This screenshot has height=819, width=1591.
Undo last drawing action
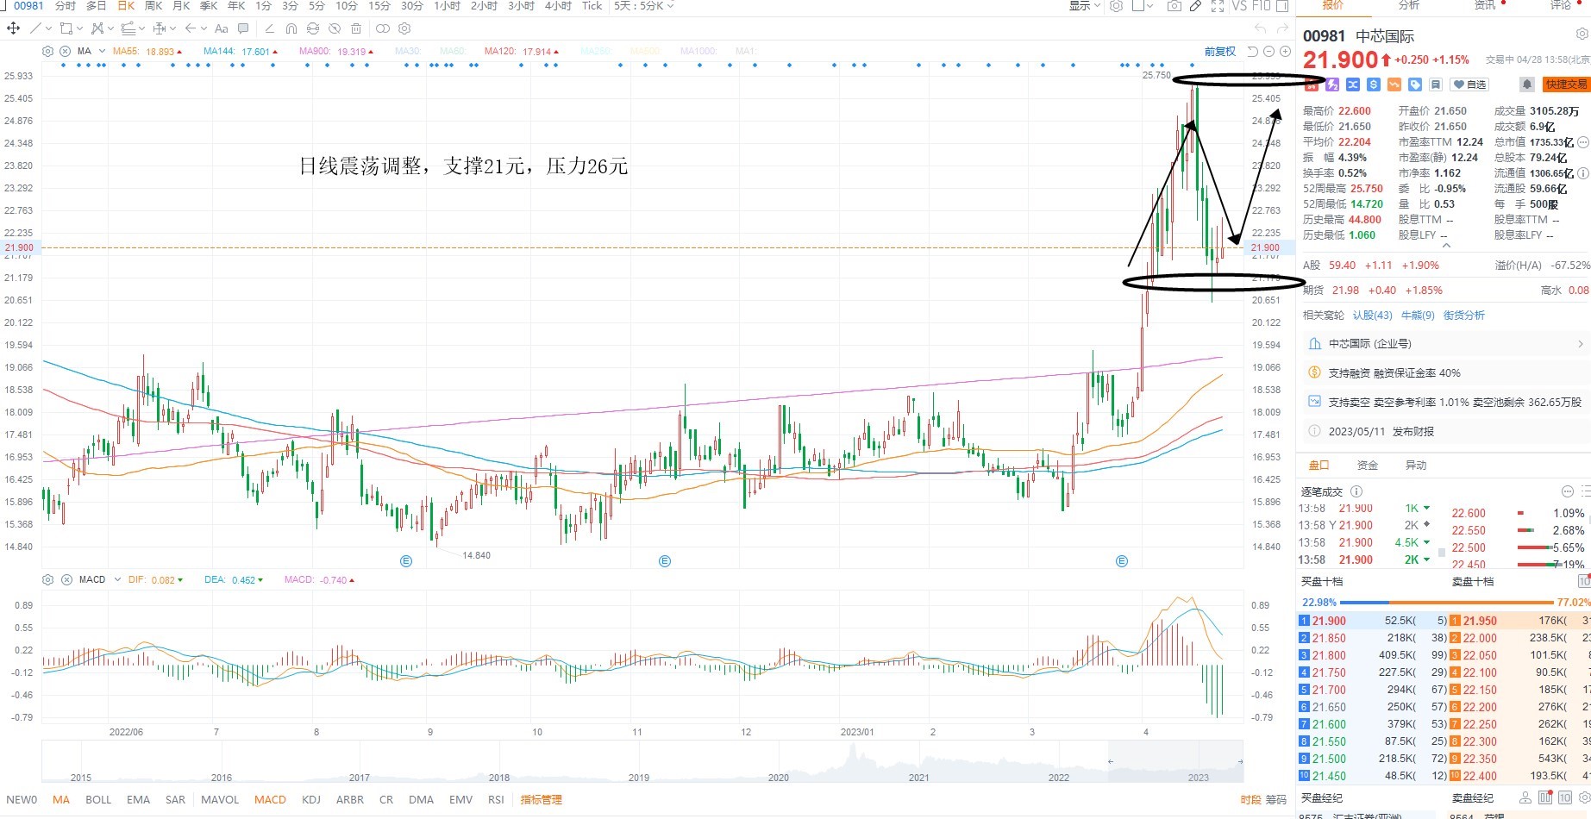(x=1260, y=28)
